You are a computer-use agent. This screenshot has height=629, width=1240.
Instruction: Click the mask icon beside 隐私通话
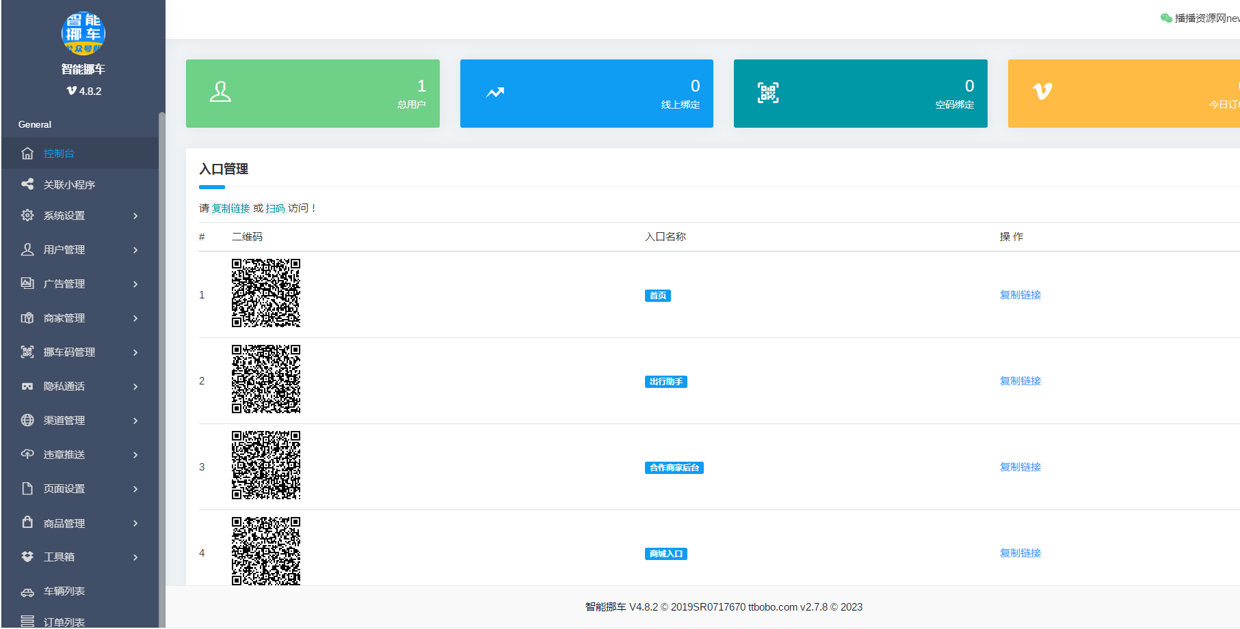click(27, 386)
